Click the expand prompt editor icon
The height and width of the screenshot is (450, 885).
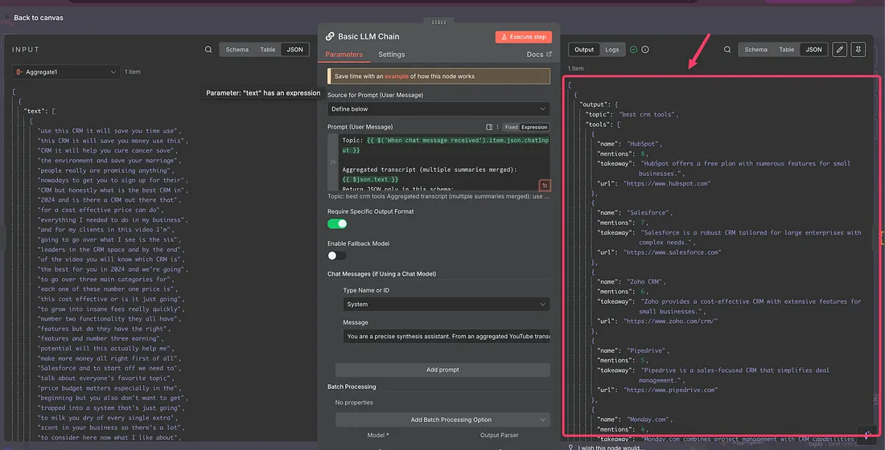545,186
